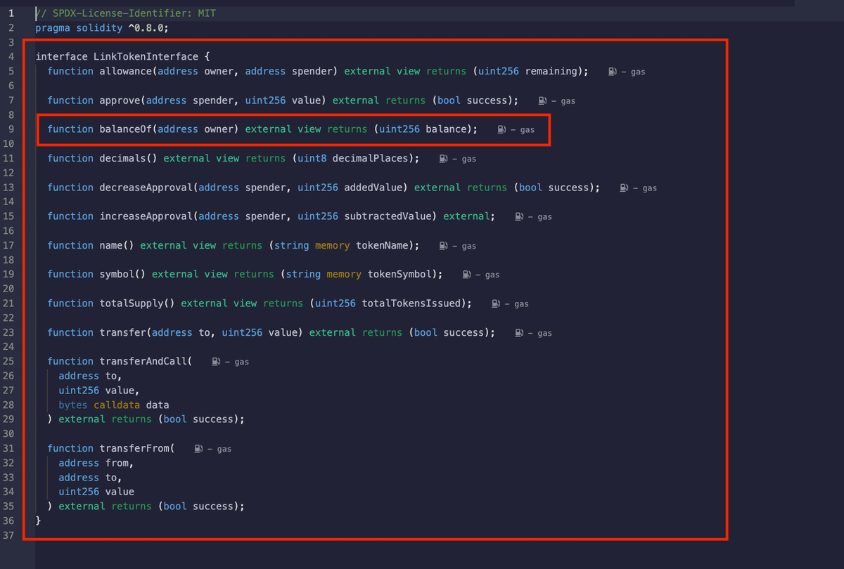Click the symbol function name
The width and height of the screenshot is (844, 569).
tap(117, 274)
